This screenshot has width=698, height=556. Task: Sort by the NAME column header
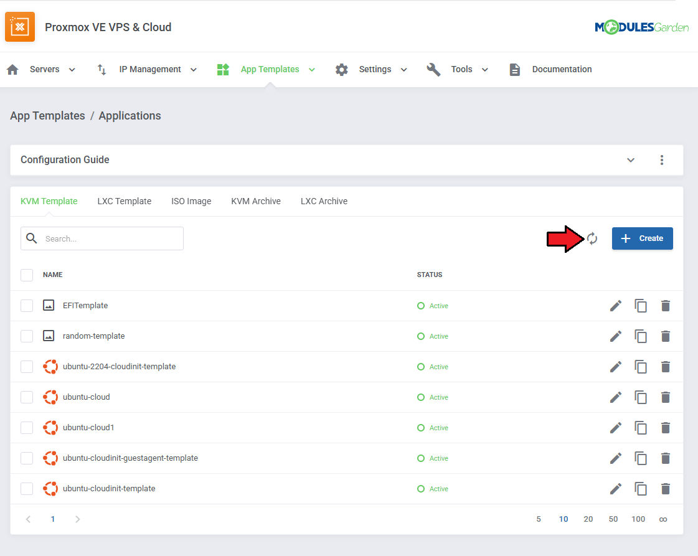click(52, 275)
